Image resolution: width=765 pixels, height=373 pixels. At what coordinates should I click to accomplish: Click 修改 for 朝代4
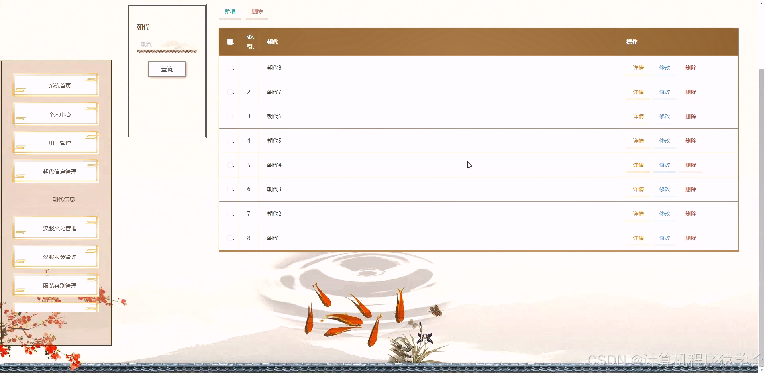tap(665, 165)
